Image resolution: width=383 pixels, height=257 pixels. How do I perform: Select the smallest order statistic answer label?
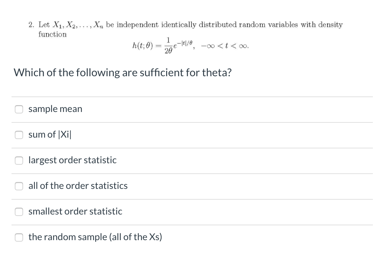click(x=75, y=211)
